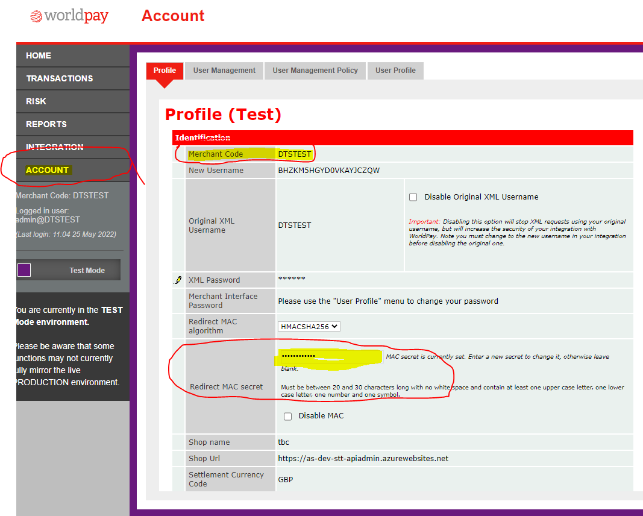The image size is (643, 516).
Task: Click the MAC secret length requirements text
Action: click(453, 391)
